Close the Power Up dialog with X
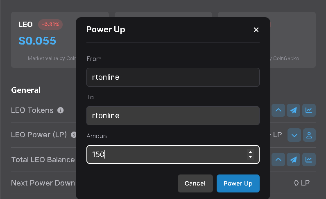Viewport: 326px width, 199px height. [x=256, y=30]
